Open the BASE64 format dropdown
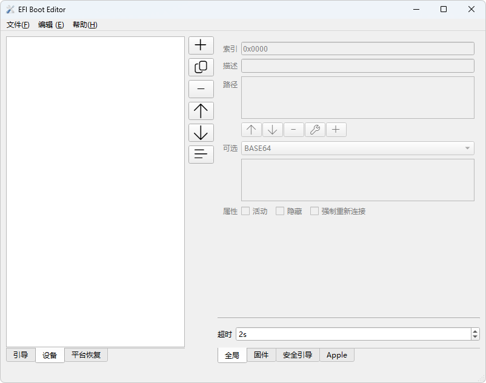 tap(358, 148)
